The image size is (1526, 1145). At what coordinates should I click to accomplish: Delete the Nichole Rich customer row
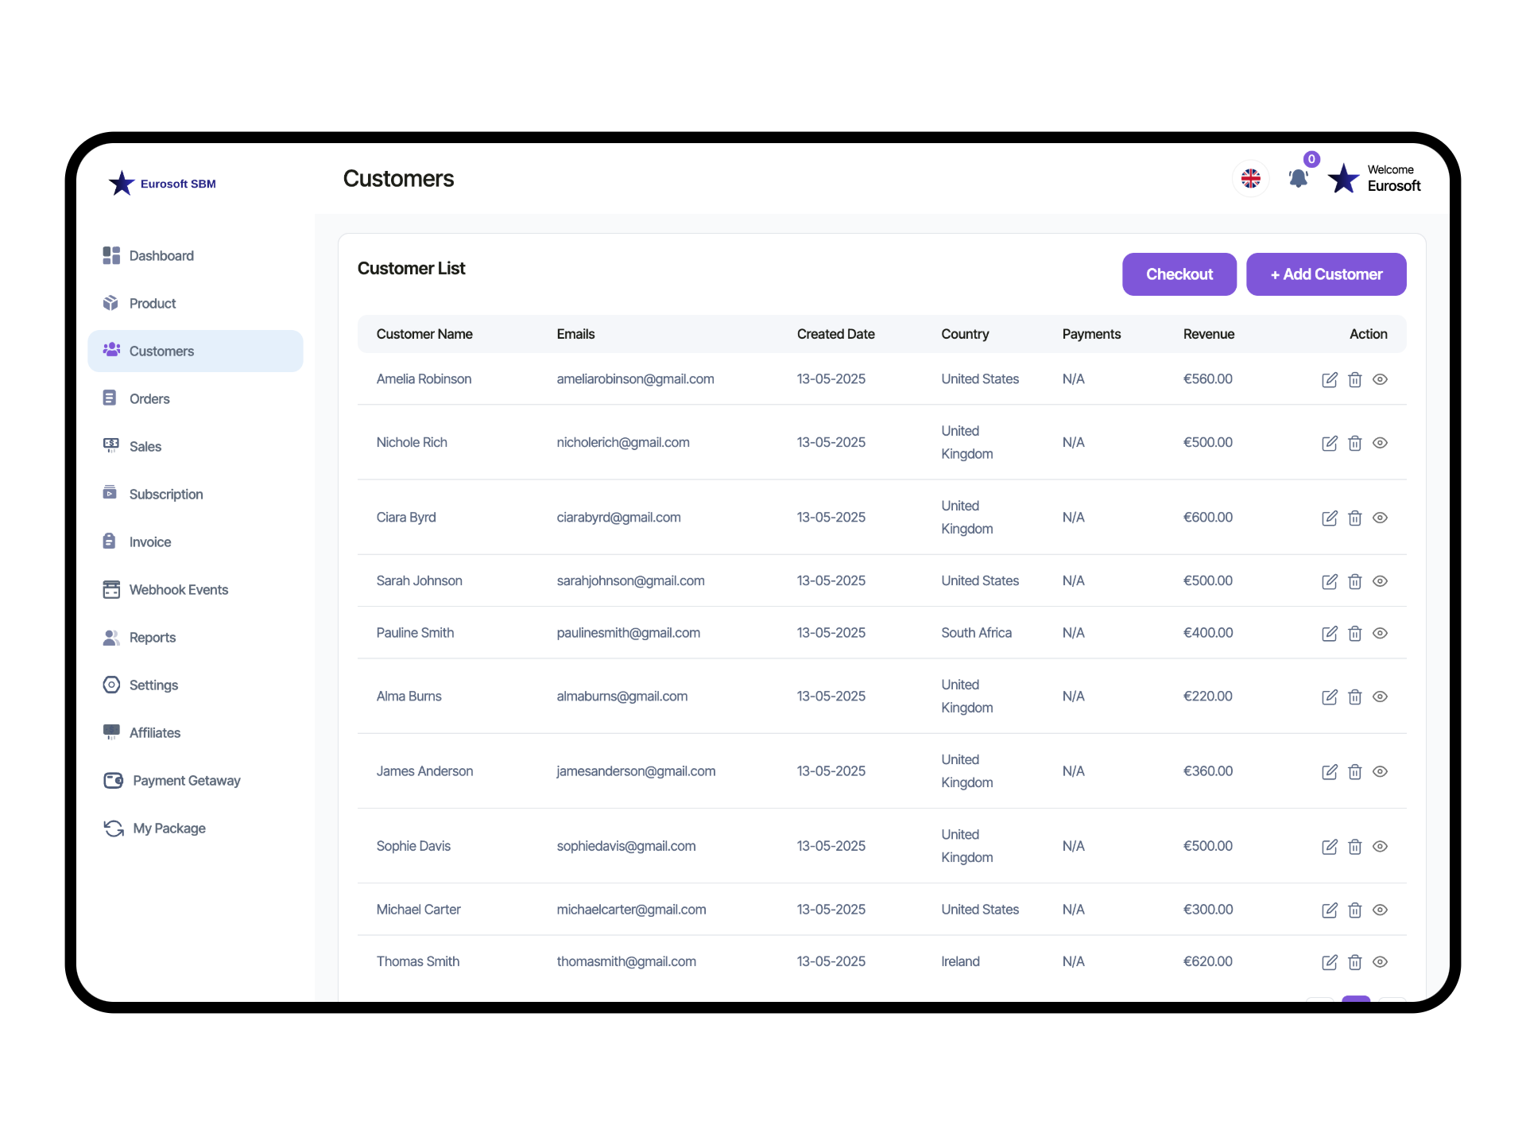pos(1354,444)
